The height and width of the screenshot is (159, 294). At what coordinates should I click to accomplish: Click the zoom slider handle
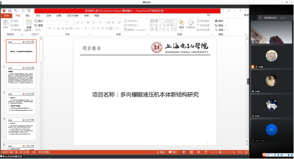coord(220,152)
